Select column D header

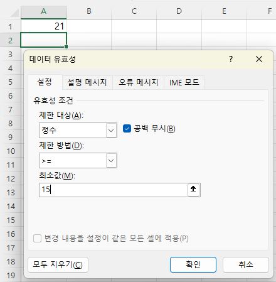[179, 11]
